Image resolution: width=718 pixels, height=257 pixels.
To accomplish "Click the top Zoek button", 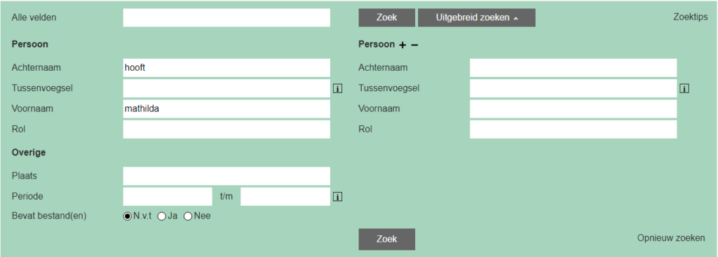I will [x=386, y=18].
